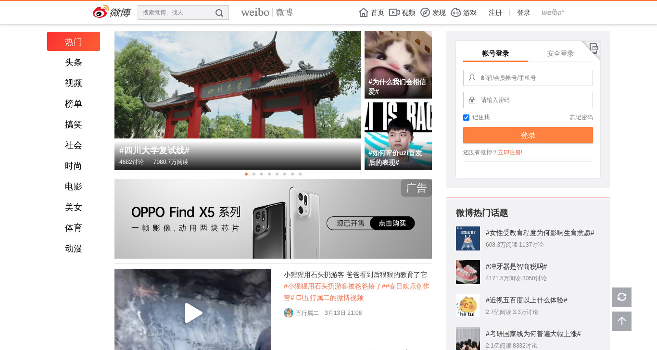Click the 五行属二 user avatar
Viewport: 657px width, 350px height.
[289, 313]
